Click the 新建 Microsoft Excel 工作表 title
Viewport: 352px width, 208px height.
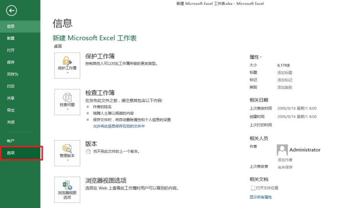(x=94, y=38)
